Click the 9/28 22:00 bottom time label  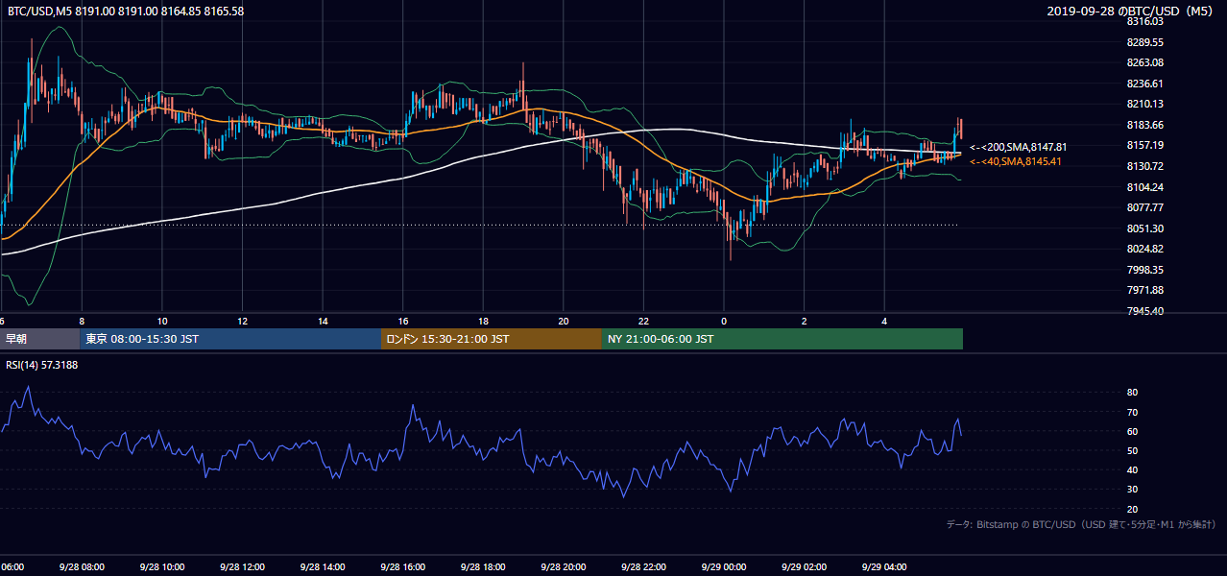[643, 566]
